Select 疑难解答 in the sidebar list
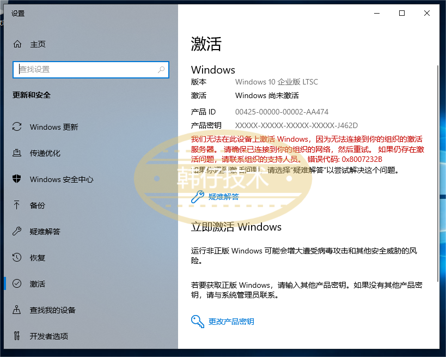 pyautogui.click(x=45, y=232)
